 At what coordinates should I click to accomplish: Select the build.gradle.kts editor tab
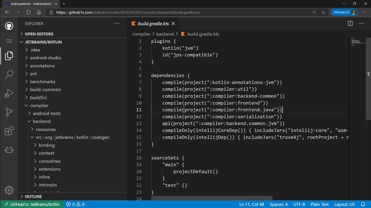tap(152, 23)
